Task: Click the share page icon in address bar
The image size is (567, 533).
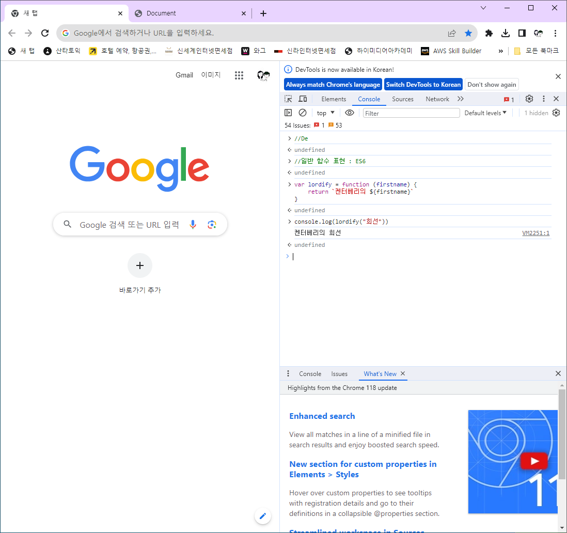Action: [452, 33]
